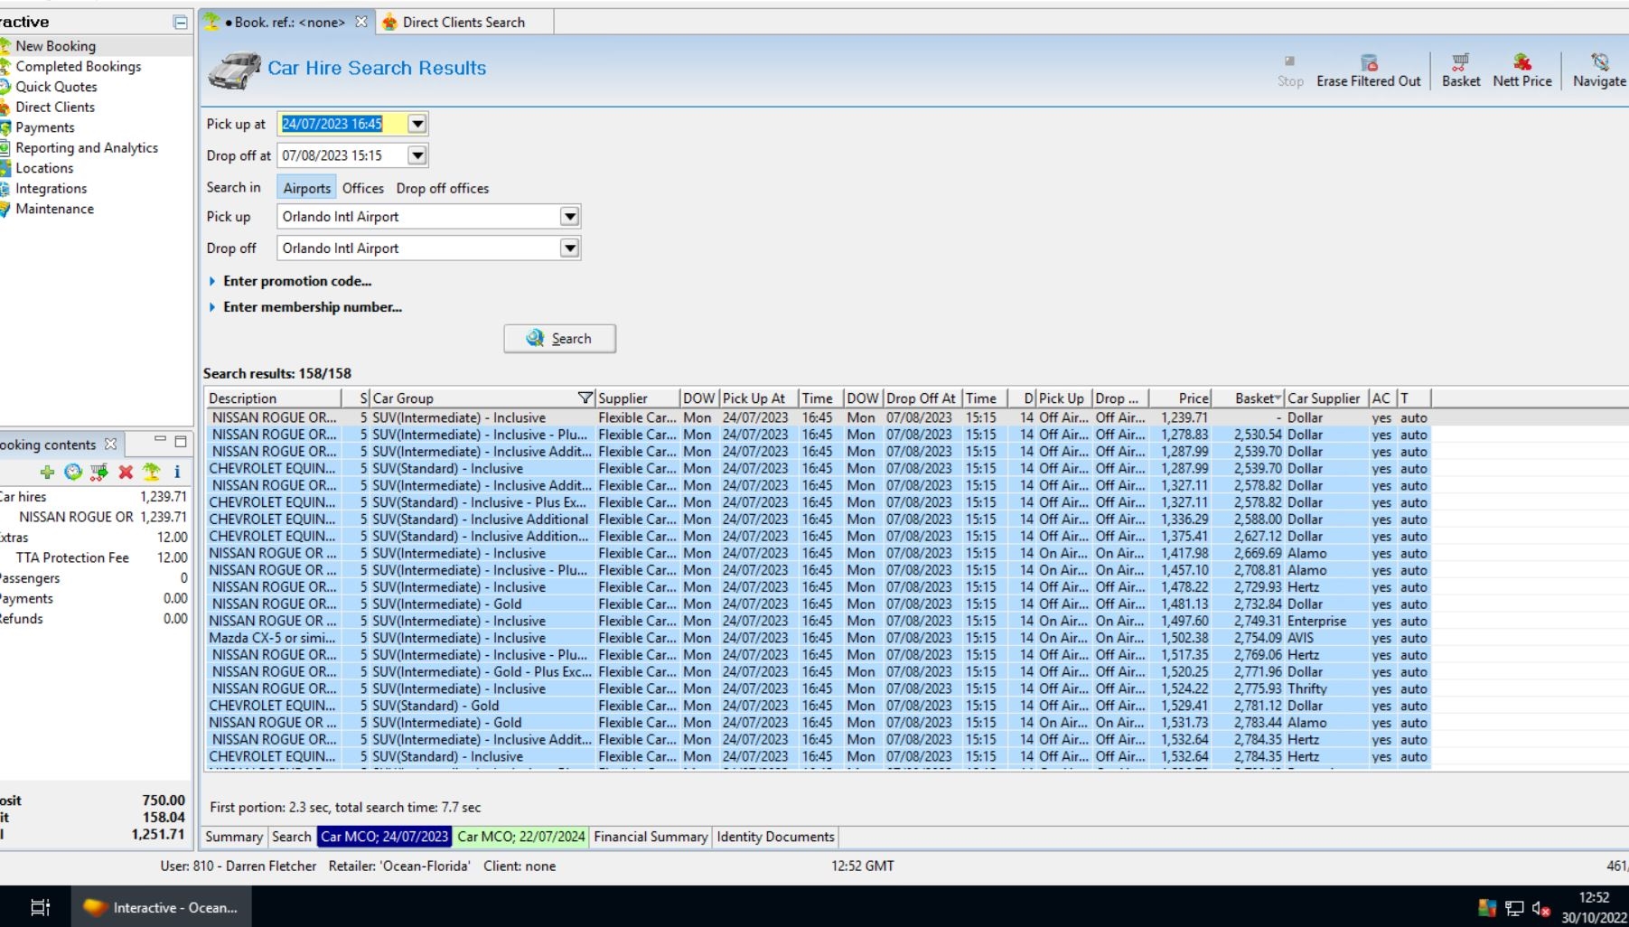
Task: Open Completed Bookings in the sidebar
Action: tap(79, 66)
